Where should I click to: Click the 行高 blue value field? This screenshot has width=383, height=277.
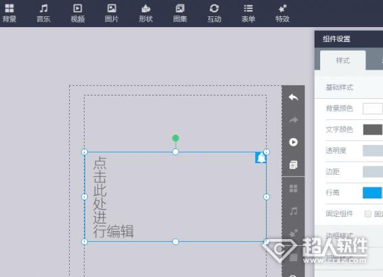coord(372,192)
